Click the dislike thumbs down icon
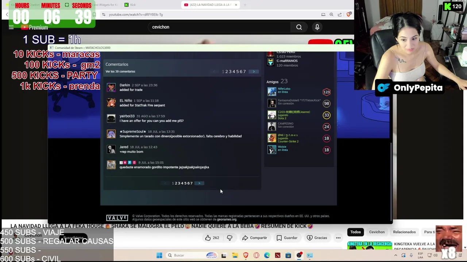This screenshot has height=262, width=467. [x=229, y=238]
